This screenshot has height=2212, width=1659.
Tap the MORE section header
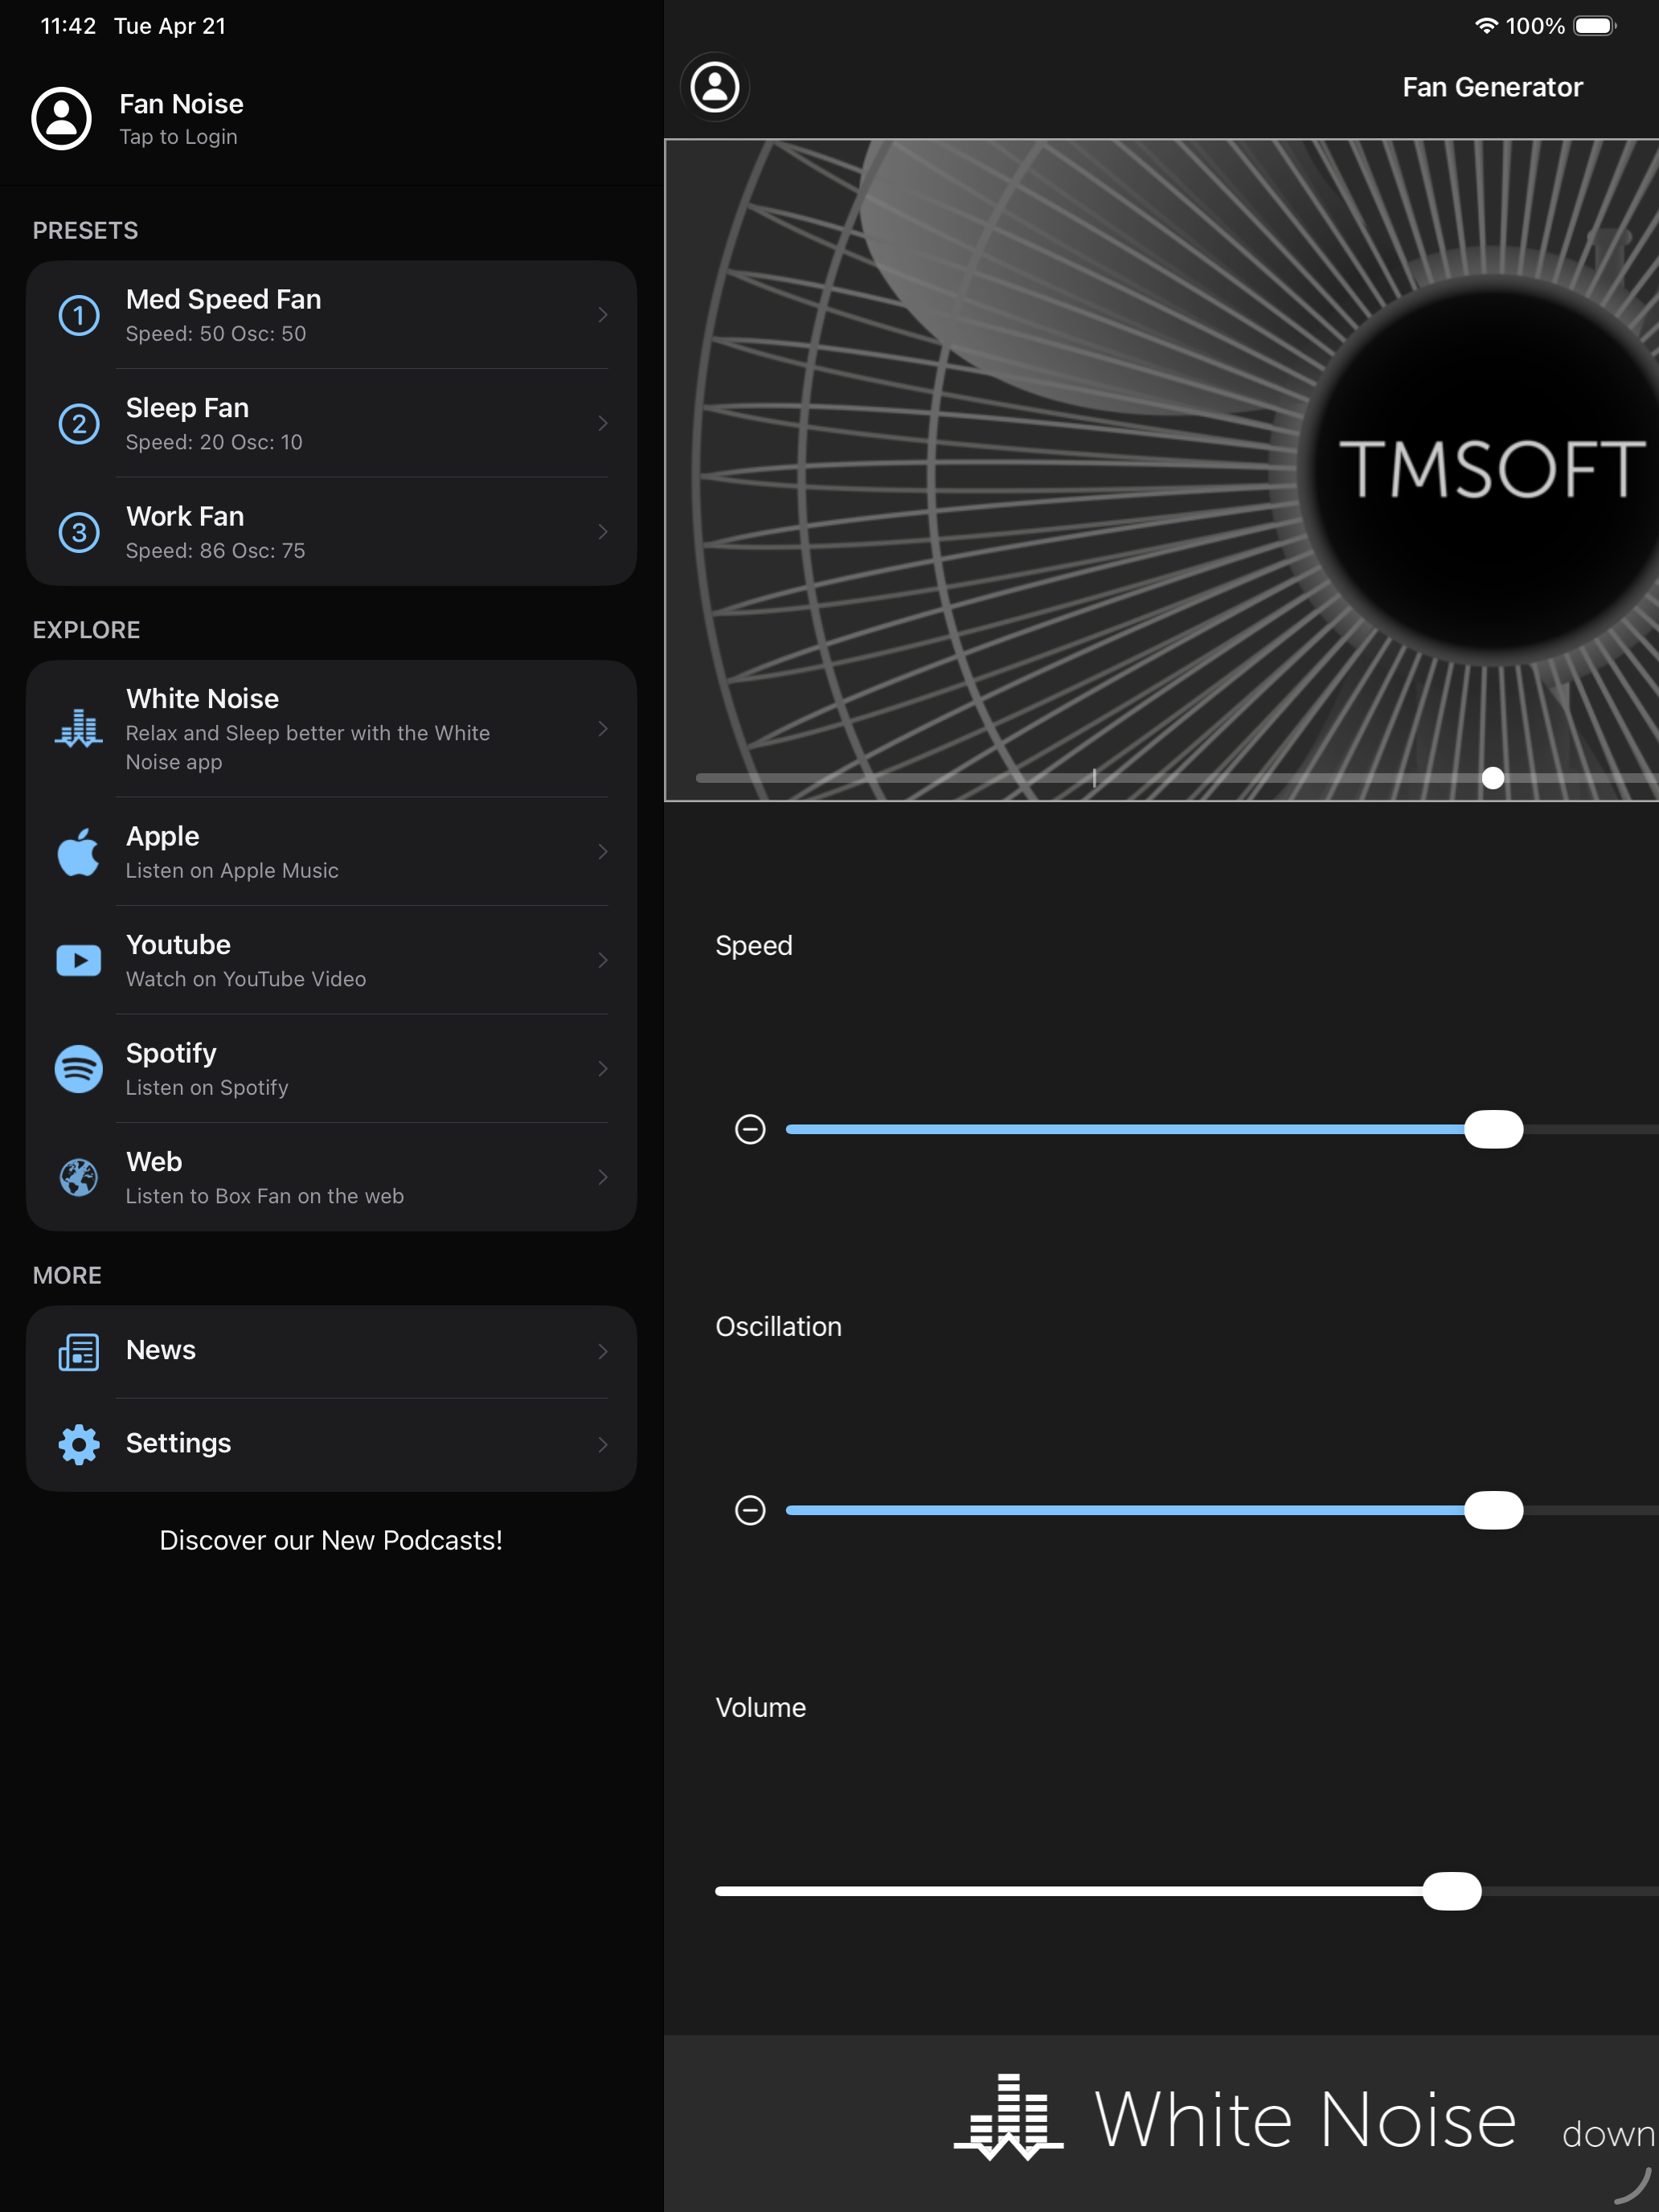67,1276
